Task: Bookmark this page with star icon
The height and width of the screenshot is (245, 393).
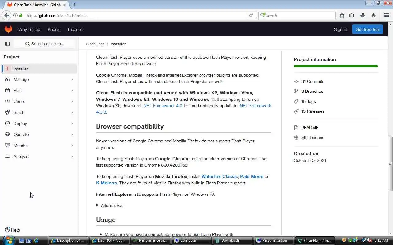Action: [342, 15]
